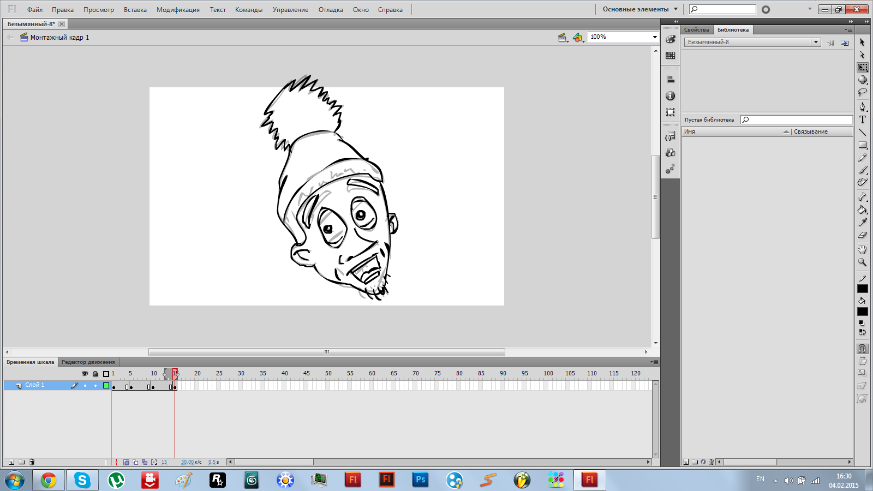Click the frame rate value 30,00 к/с
This screenshot has width=873, height=491.
(191, 462)
